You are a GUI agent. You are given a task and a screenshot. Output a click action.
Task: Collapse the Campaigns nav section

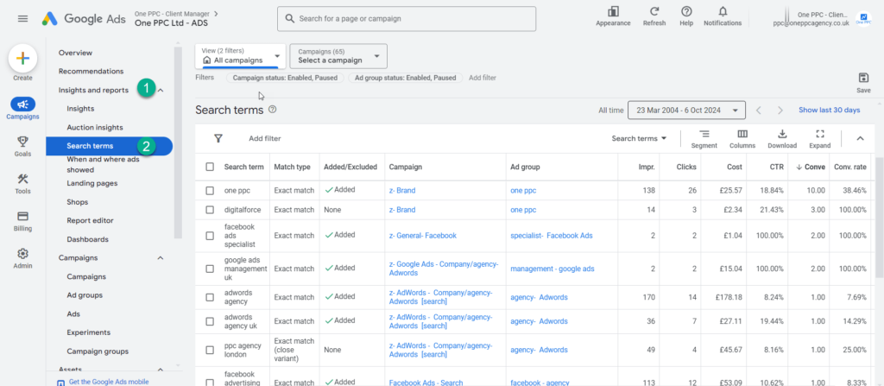coord(160,258)
